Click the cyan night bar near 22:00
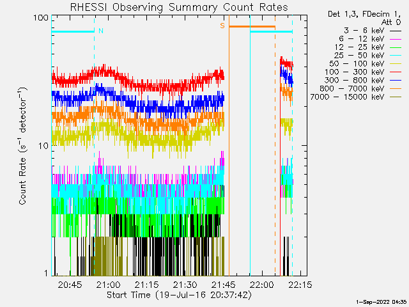Image resolution: width=409 pixels, height=307 pixels. pyautogui.click(x=271, y=32)
